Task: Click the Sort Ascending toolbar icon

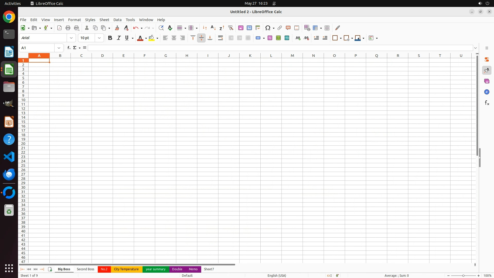Action: (213, 28)
